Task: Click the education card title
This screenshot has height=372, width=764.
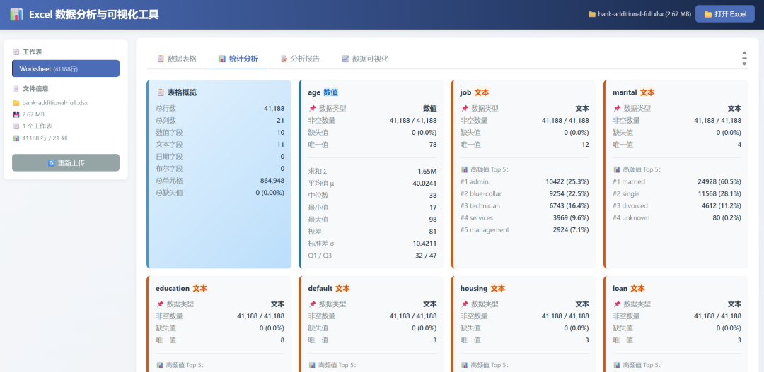Action: pos(173,289)
